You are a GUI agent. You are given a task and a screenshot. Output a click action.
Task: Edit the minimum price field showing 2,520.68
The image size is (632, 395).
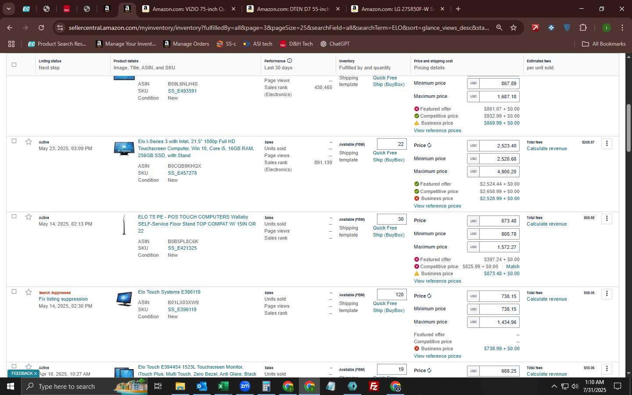pos(499,159)
